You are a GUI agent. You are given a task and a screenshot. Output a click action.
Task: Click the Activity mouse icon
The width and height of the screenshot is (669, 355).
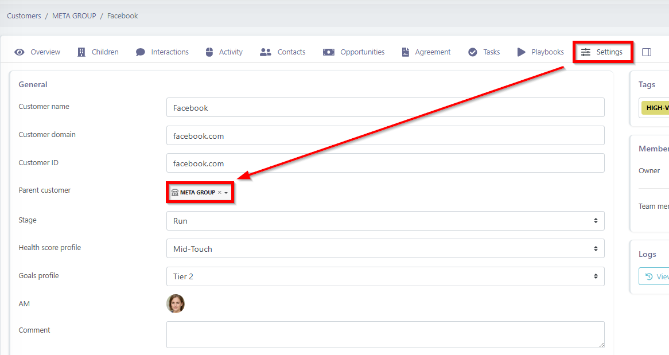(209, 52)
